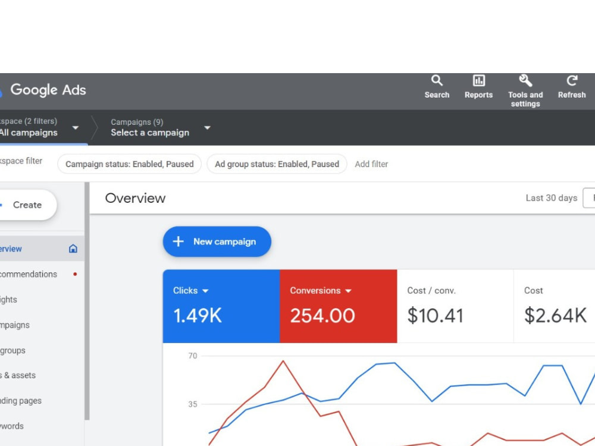Open Campaigns in the sidebar
Viewport: 595px width, 446px height.
pyautogui.click(x=42, y=325)
